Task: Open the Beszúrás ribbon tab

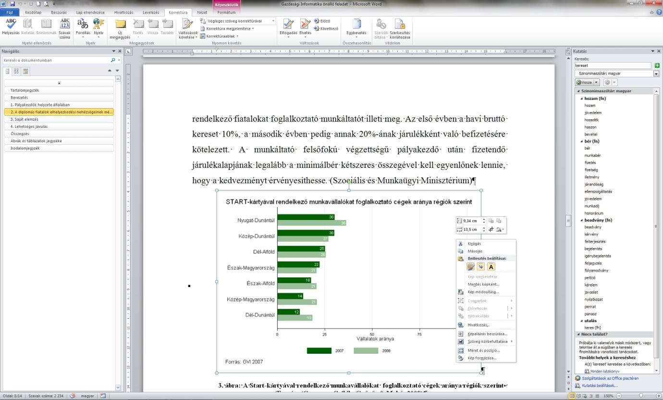Action: [59, 12]
